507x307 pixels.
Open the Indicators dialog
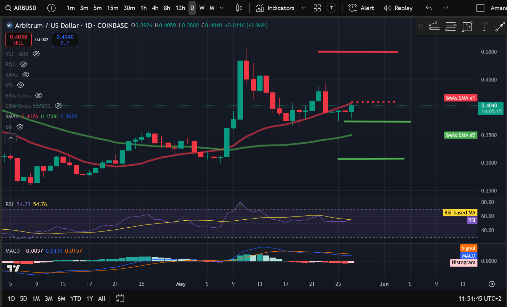(275, 8)
